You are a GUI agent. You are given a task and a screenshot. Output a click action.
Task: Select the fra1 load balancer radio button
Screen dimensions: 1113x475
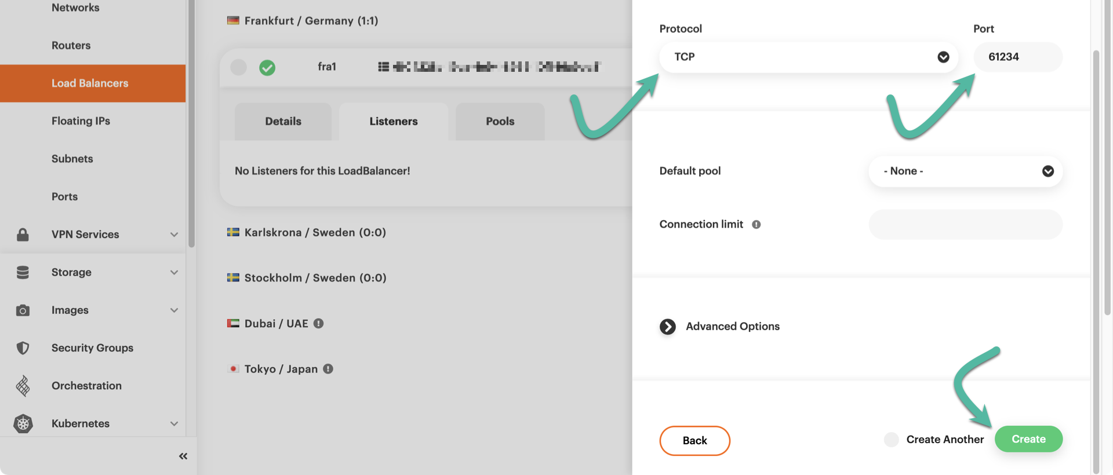click(239, 67)
